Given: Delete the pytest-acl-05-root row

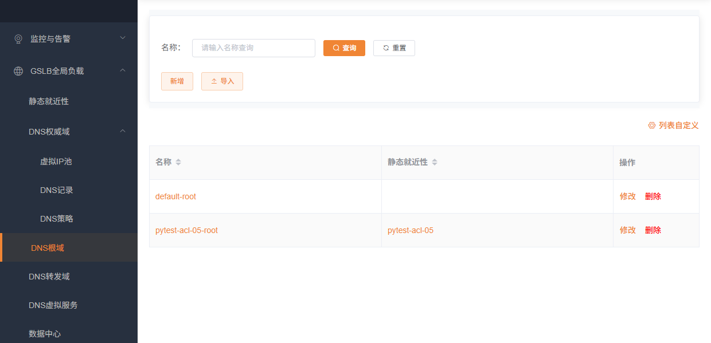Looking at the screenshot, I should 653,230.
